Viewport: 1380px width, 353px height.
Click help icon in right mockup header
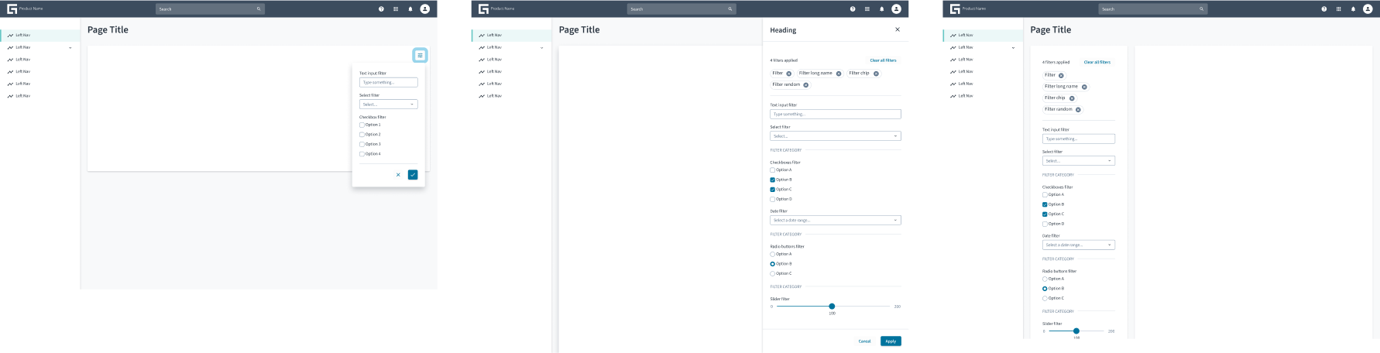pos(1324,9)
